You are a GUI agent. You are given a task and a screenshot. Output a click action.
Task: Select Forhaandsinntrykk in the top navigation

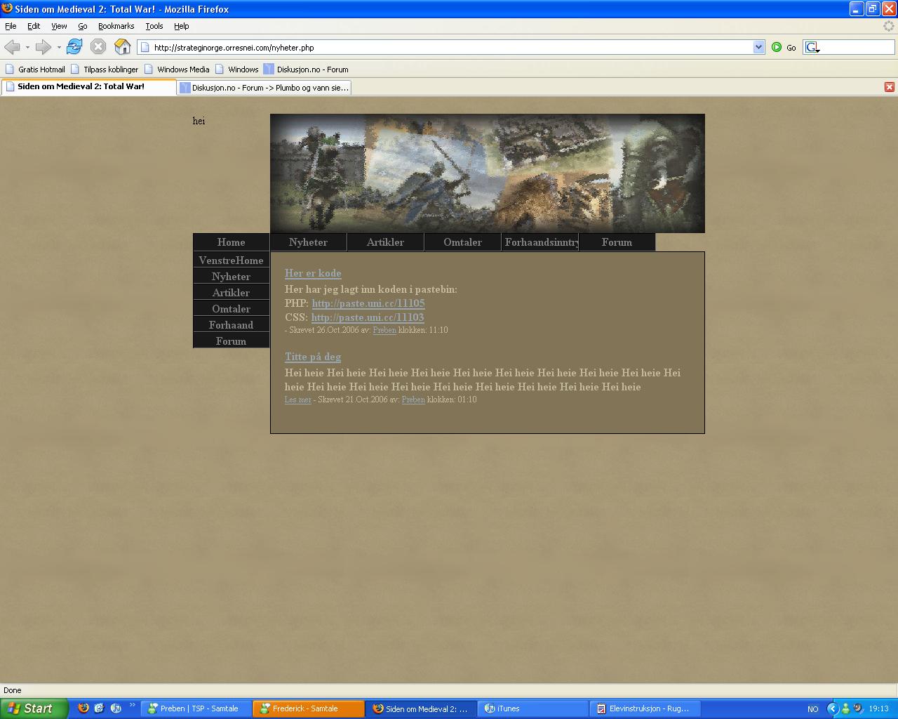point(540,242)
